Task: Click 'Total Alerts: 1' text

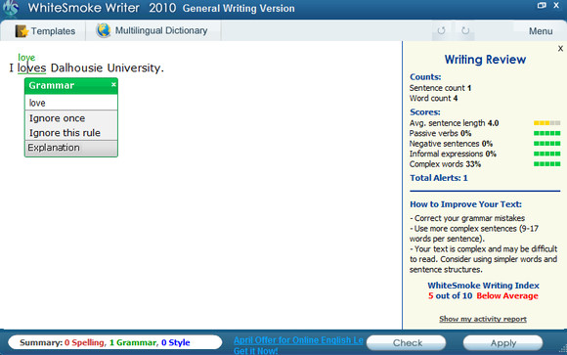Action: click(x=439, y=178)
